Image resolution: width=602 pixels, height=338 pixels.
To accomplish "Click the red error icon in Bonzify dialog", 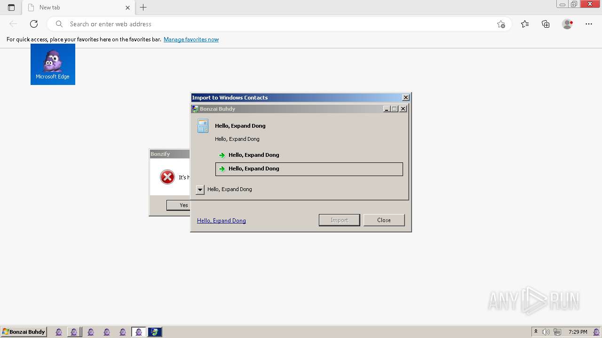I will [167, 177].
